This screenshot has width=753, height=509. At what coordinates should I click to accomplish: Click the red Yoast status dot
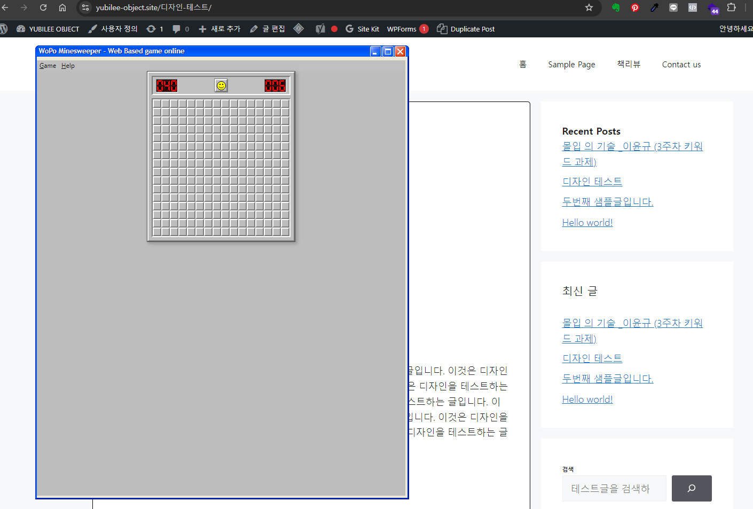click(334, 29)
